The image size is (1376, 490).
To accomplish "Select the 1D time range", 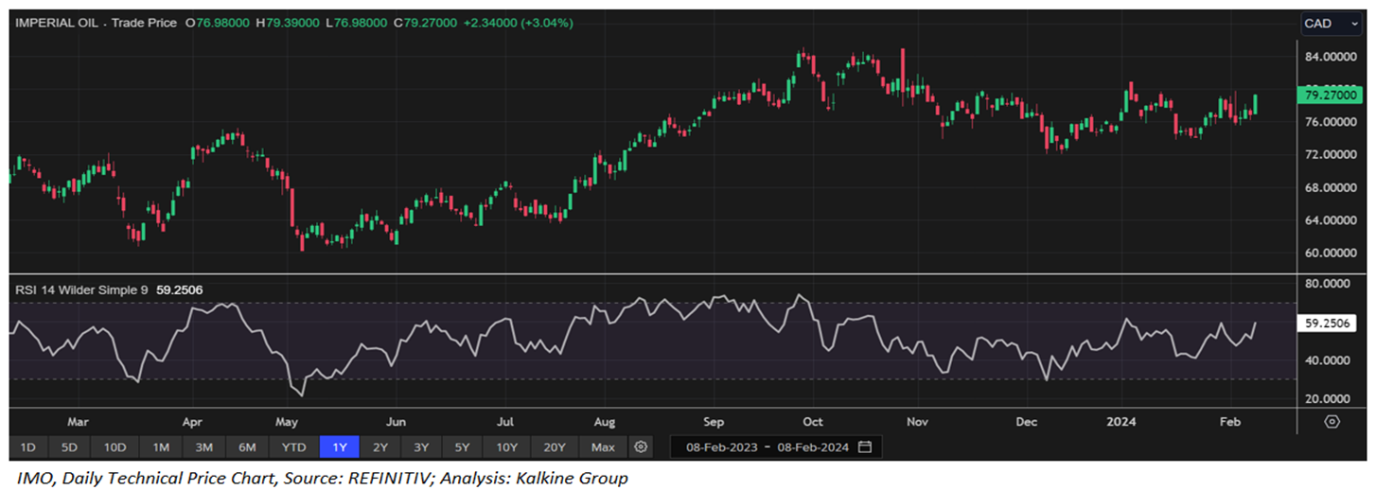I will tap(28, 446).
